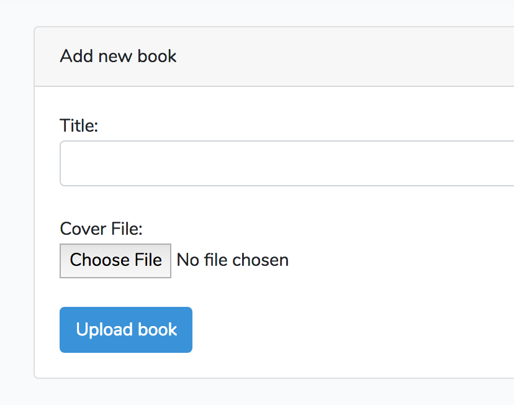This screenshot has width=514, height=405.
Task: Browse for a cover image file
Action: tap(115, 260)
